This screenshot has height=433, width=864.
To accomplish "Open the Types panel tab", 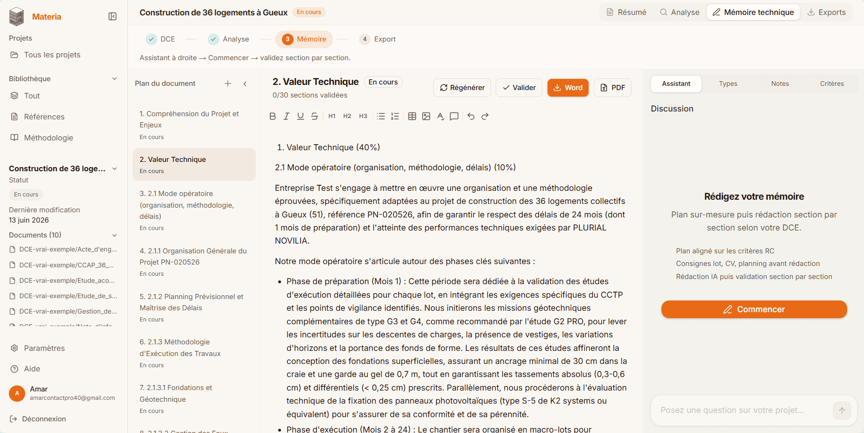I will coord(728,84).
